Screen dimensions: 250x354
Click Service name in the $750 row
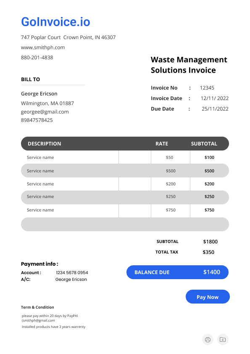40,210
